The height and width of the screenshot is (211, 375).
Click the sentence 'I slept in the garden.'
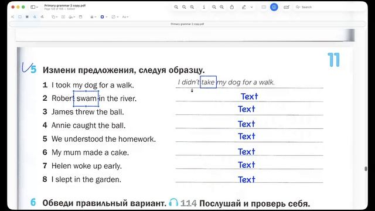pyautogui.click(x=86, y=179)
